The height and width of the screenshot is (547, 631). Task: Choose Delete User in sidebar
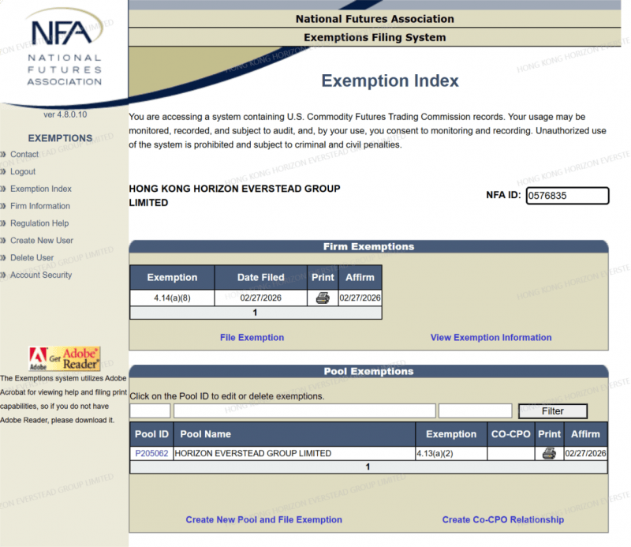[32, 258]
